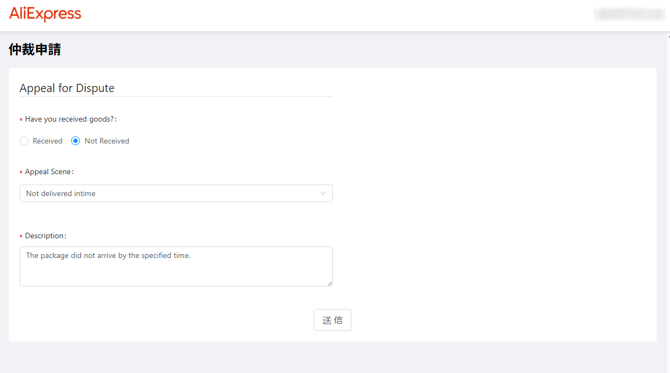
Task: Click the "Not delivered intime" selected value
Action: 61,193
